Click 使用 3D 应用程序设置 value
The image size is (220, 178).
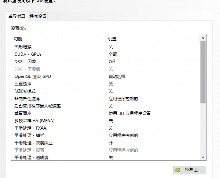tap(130, 113)
